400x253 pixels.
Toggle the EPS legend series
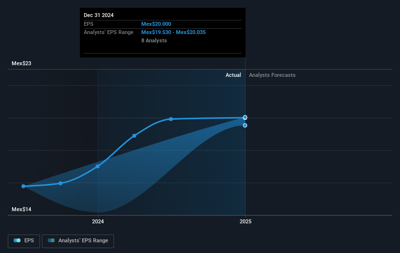pos(24,241)
